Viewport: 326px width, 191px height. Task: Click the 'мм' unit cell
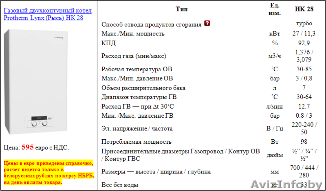274,172
